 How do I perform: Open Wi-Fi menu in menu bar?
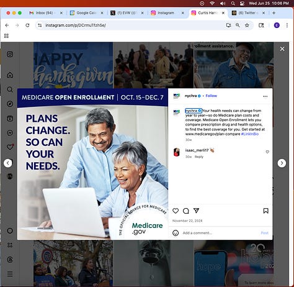click(x=212, y=3)
